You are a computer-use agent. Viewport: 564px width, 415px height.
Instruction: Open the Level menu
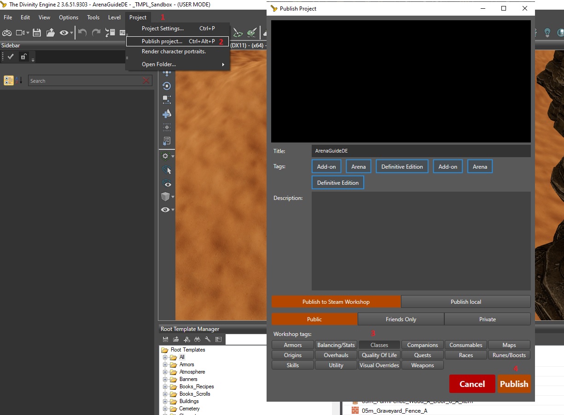pyautogui.click(x=114, y=17)
